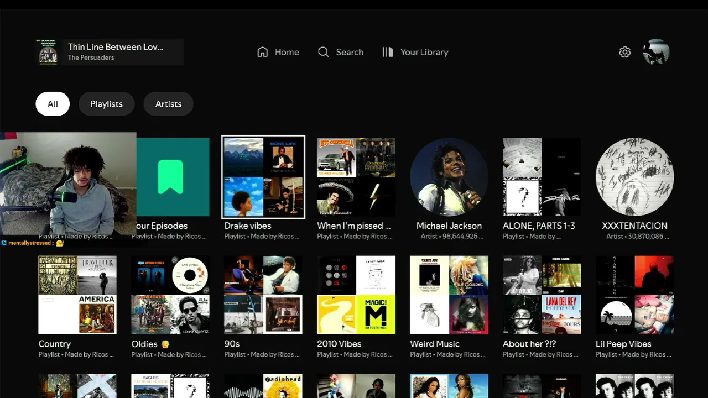Open Your Library via its shelf icon
The image size is (708, 398).
coord(388,52)
